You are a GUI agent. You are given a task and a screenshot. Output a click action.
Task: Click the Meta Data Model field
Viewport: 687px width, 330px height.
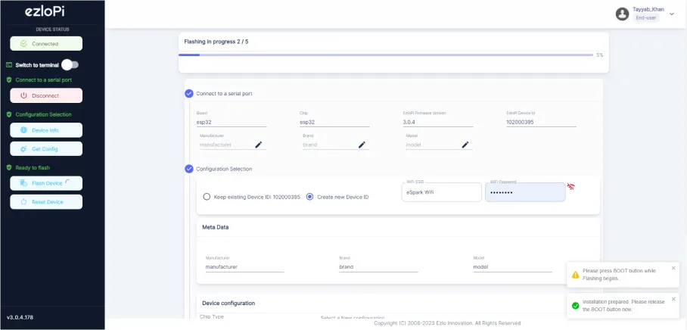point(513,267)
